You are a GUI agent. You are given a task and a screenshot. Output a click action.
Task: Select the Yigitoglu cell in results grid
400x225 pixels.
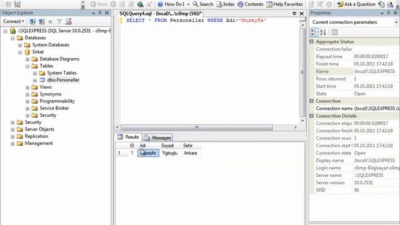tap(170, 153)
